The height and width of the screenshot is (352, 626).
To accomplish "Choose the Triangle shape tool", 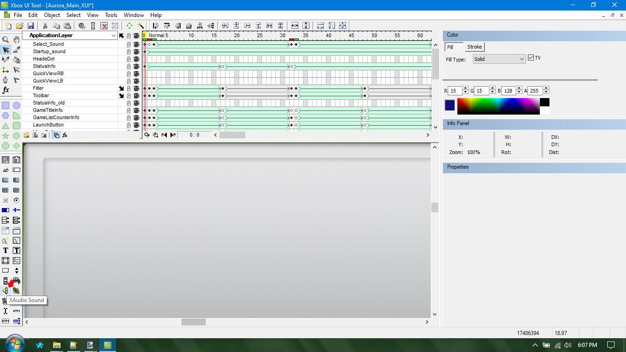I will pos(5,126).
